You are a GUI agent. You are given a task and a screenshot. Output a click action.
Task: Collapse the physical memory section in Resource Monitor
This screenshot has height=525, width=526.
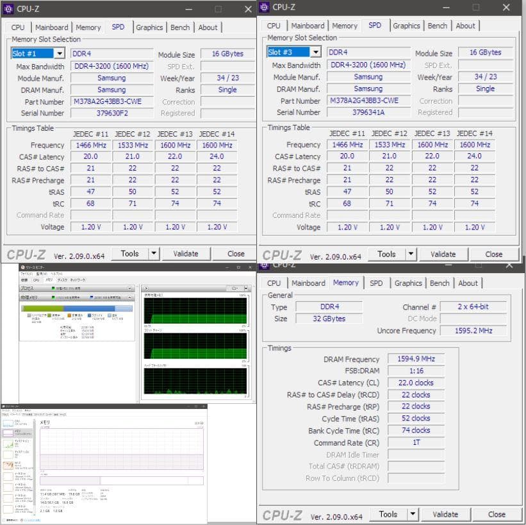[x=130, y=296]
